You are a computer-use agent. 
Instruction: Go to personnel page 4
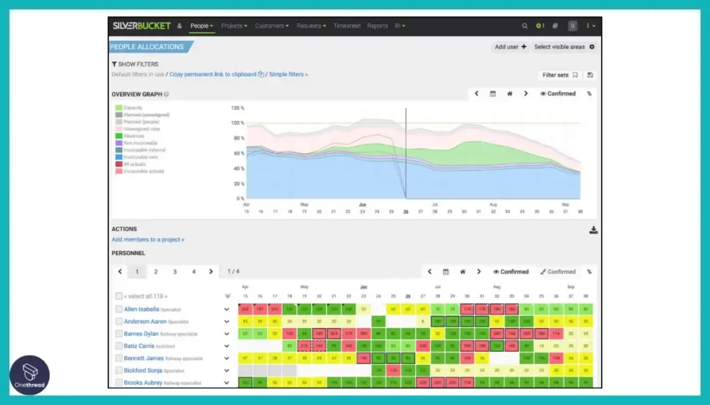click(x=194, y=271)
